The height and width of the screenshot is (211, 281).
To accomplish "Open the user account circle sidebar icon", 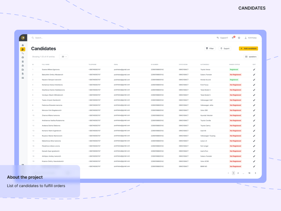I will 23,57.
